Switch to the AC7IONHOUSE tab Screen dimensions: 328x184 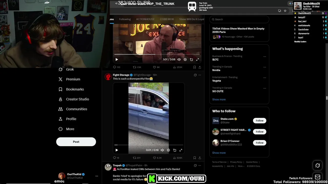click(x=145, y=19)
